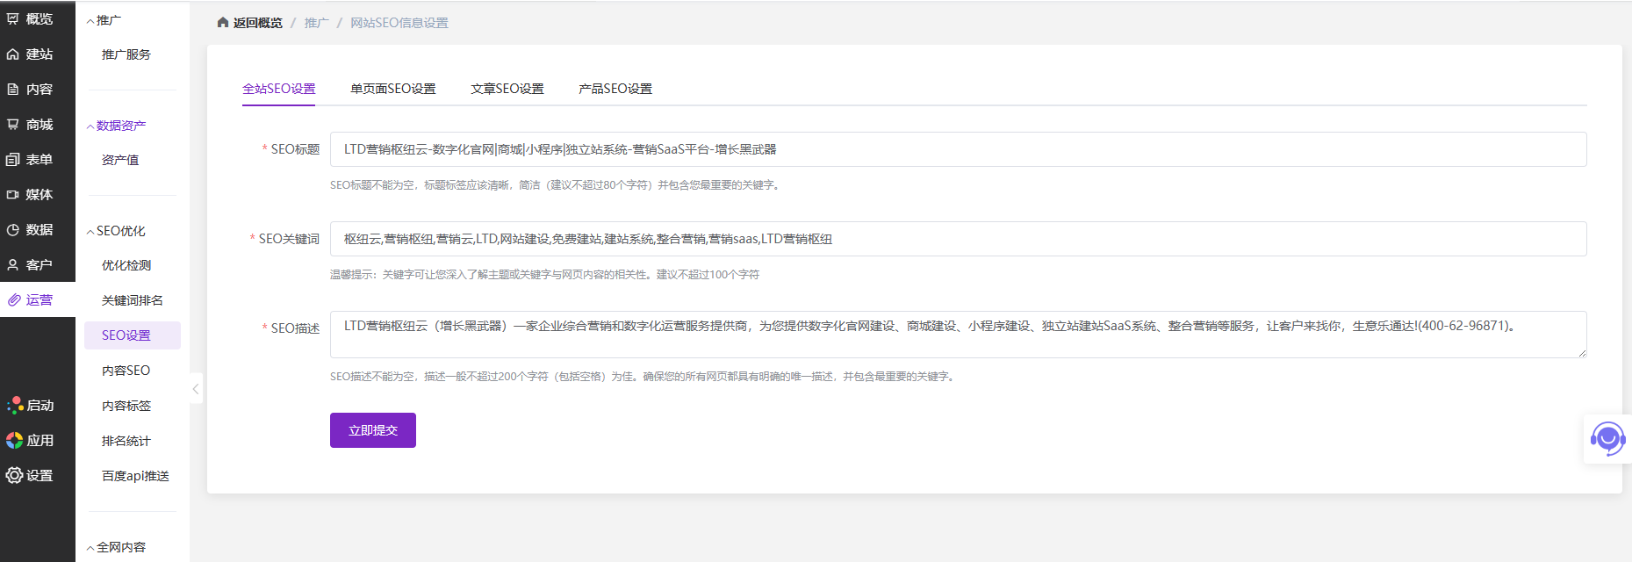Open 百度api推送 menu item
1632x562 pixels.
(135, 476)
